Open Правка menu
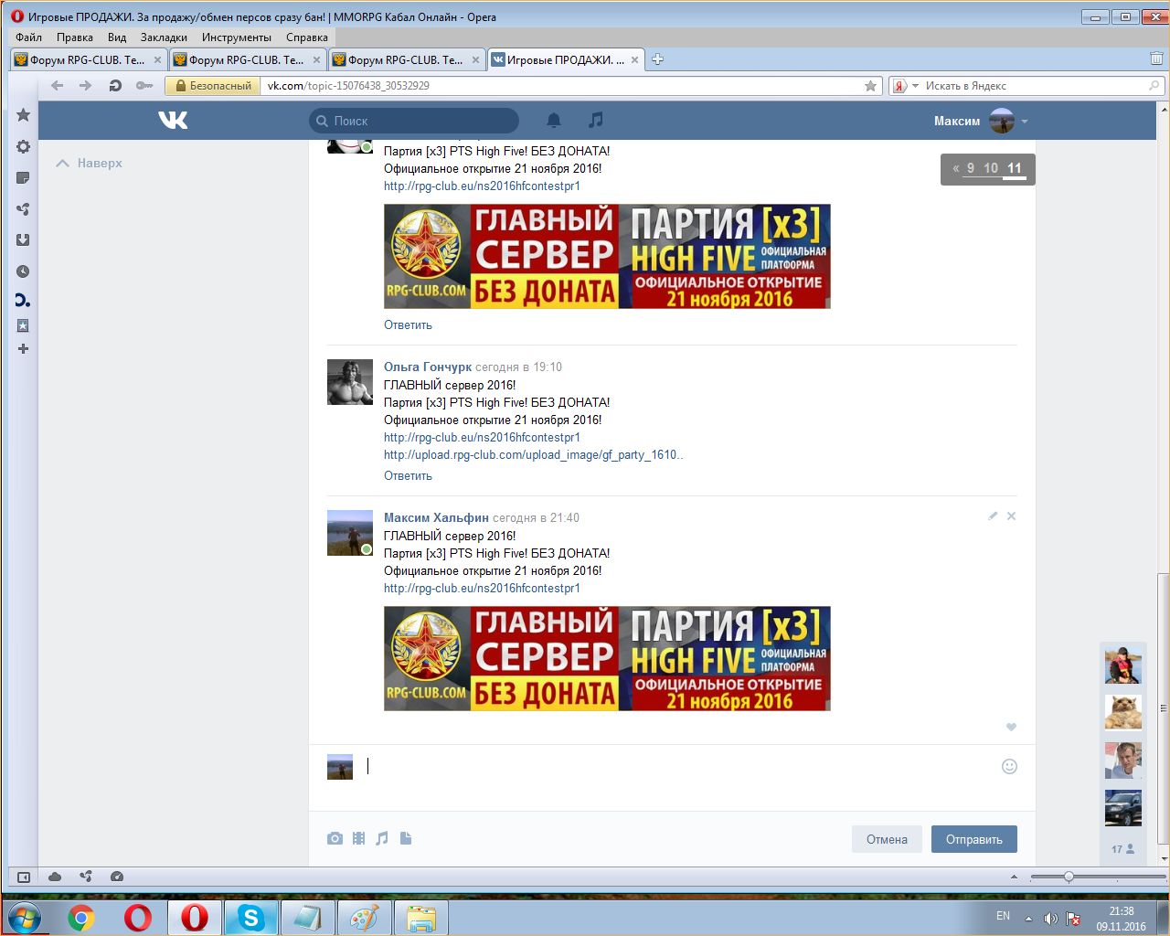This screenshot has height=936, width=1170. [x=74, y=37]
